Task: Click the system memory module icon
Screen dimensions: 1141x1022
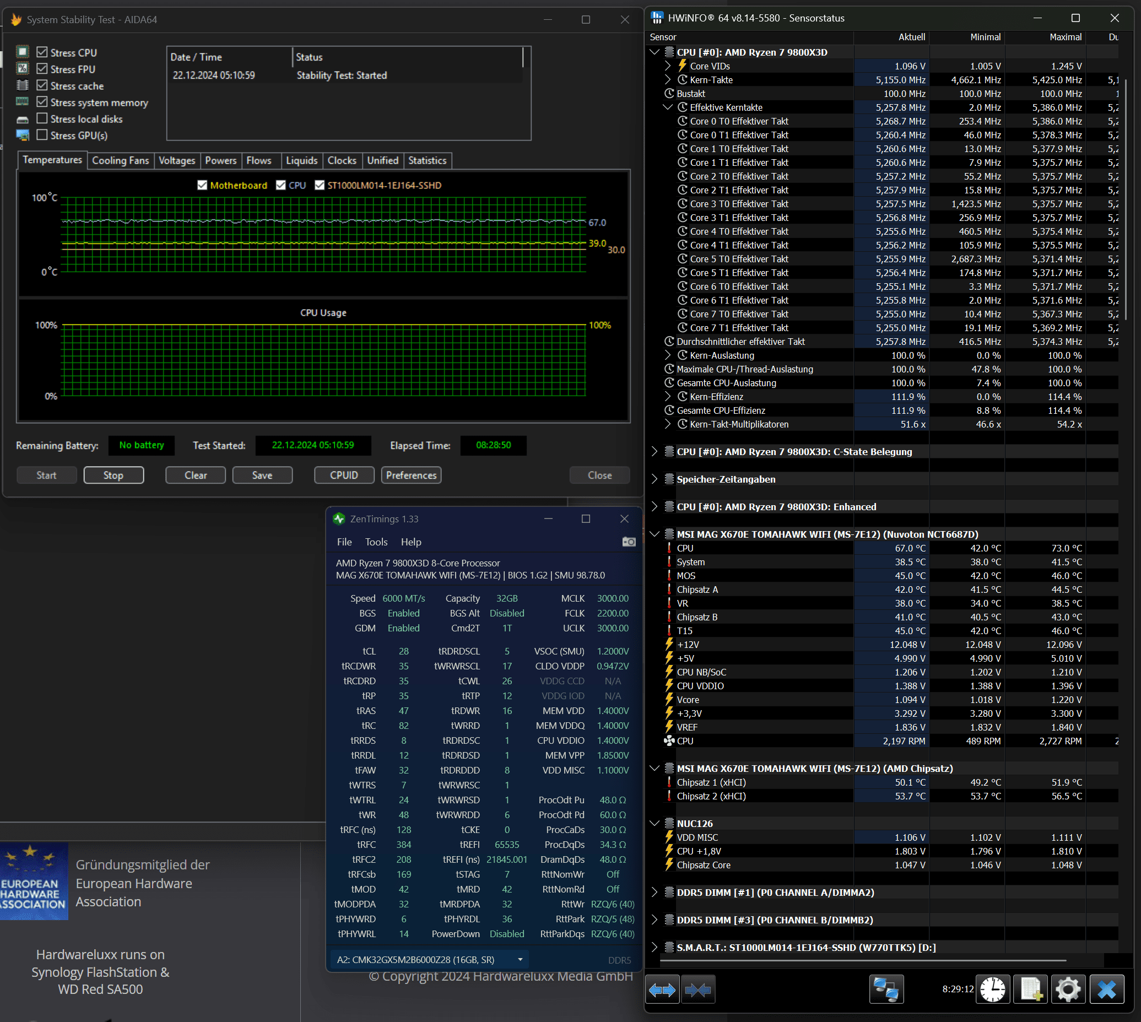Action: click(23, 101)
